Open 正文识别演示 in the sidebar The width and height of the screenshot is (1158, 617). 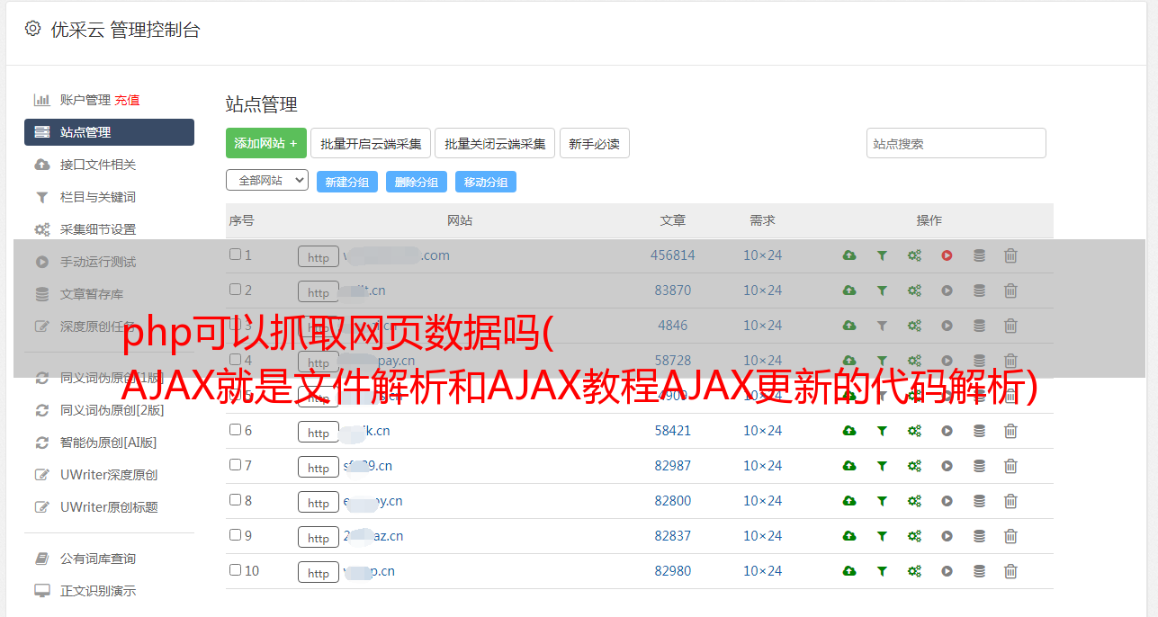[x=98, y=591]
